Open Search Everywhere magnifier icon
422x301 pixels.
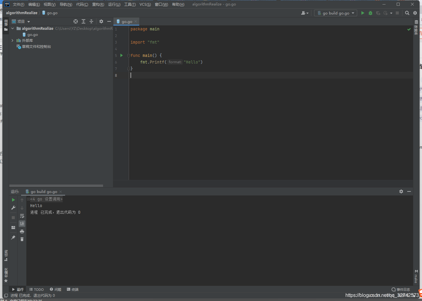[x=407, y=13]
